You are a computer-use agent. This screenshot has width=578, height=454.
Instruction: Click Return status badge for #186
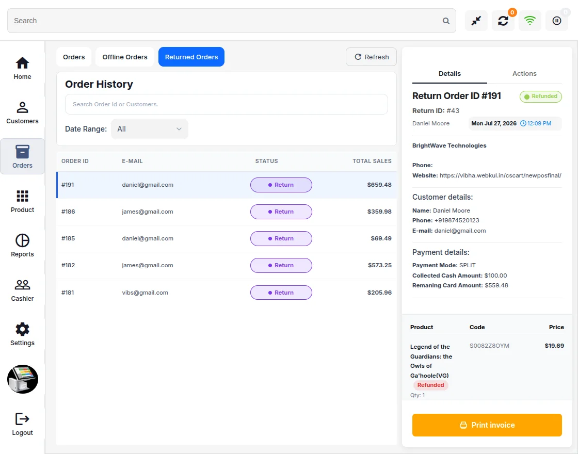[x=281, y=212]
